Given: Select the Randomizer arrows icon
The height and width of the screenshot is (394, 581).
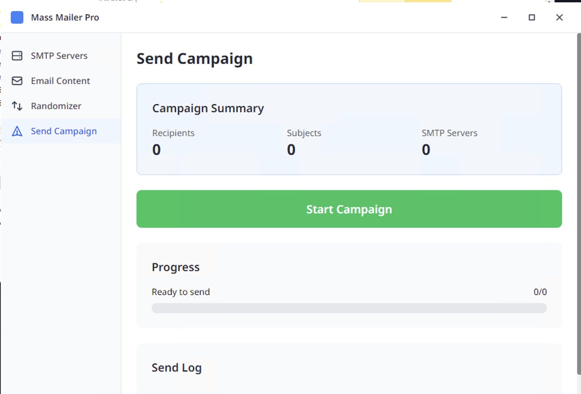Looking at the screenshot, I should pyautogui.click(x=17, y=106).
